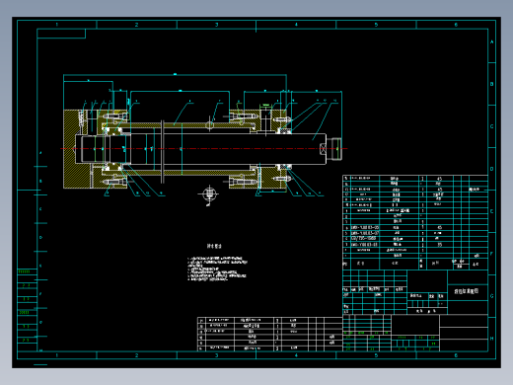Click zone letter "H" on right border
This screenshot has height=385, width=513.
[492, 339]
